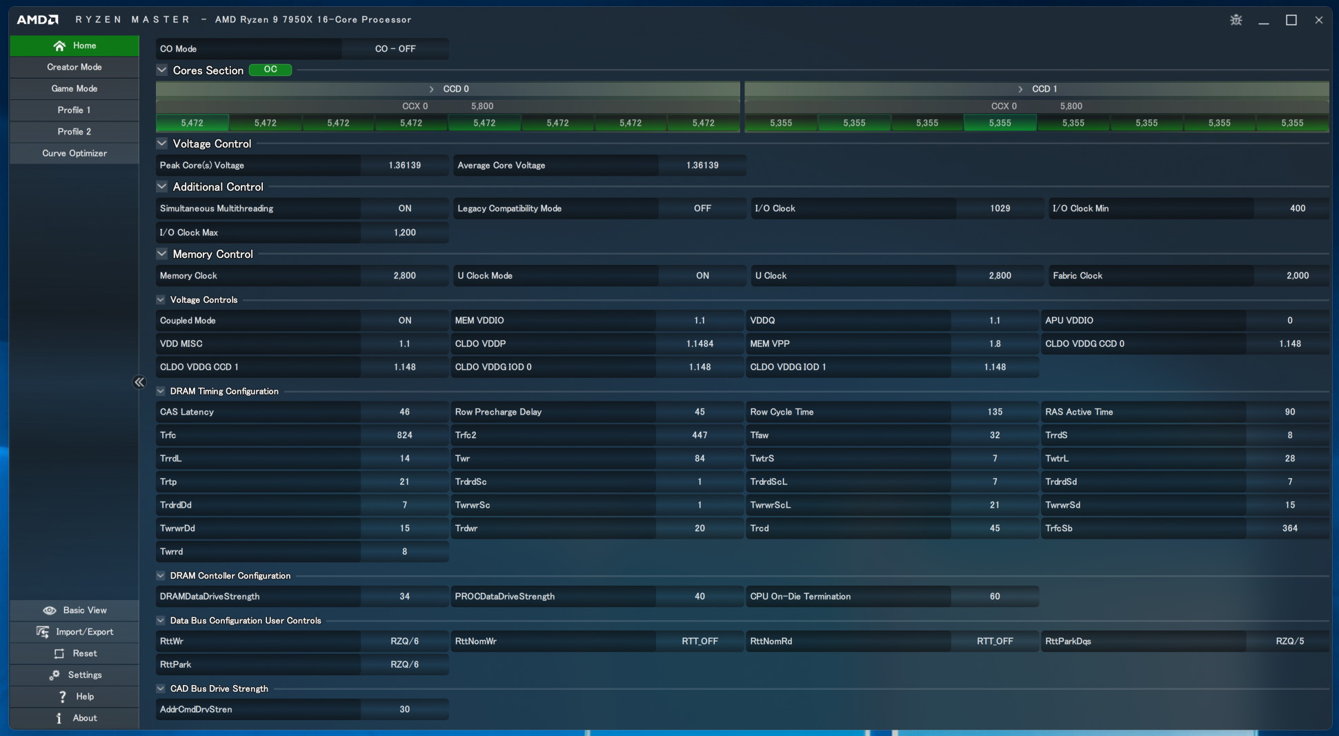The height and width of the screenshot is (736, 1339).
Task: Toggle the OC badge in Cores Section
Action: 270,70
